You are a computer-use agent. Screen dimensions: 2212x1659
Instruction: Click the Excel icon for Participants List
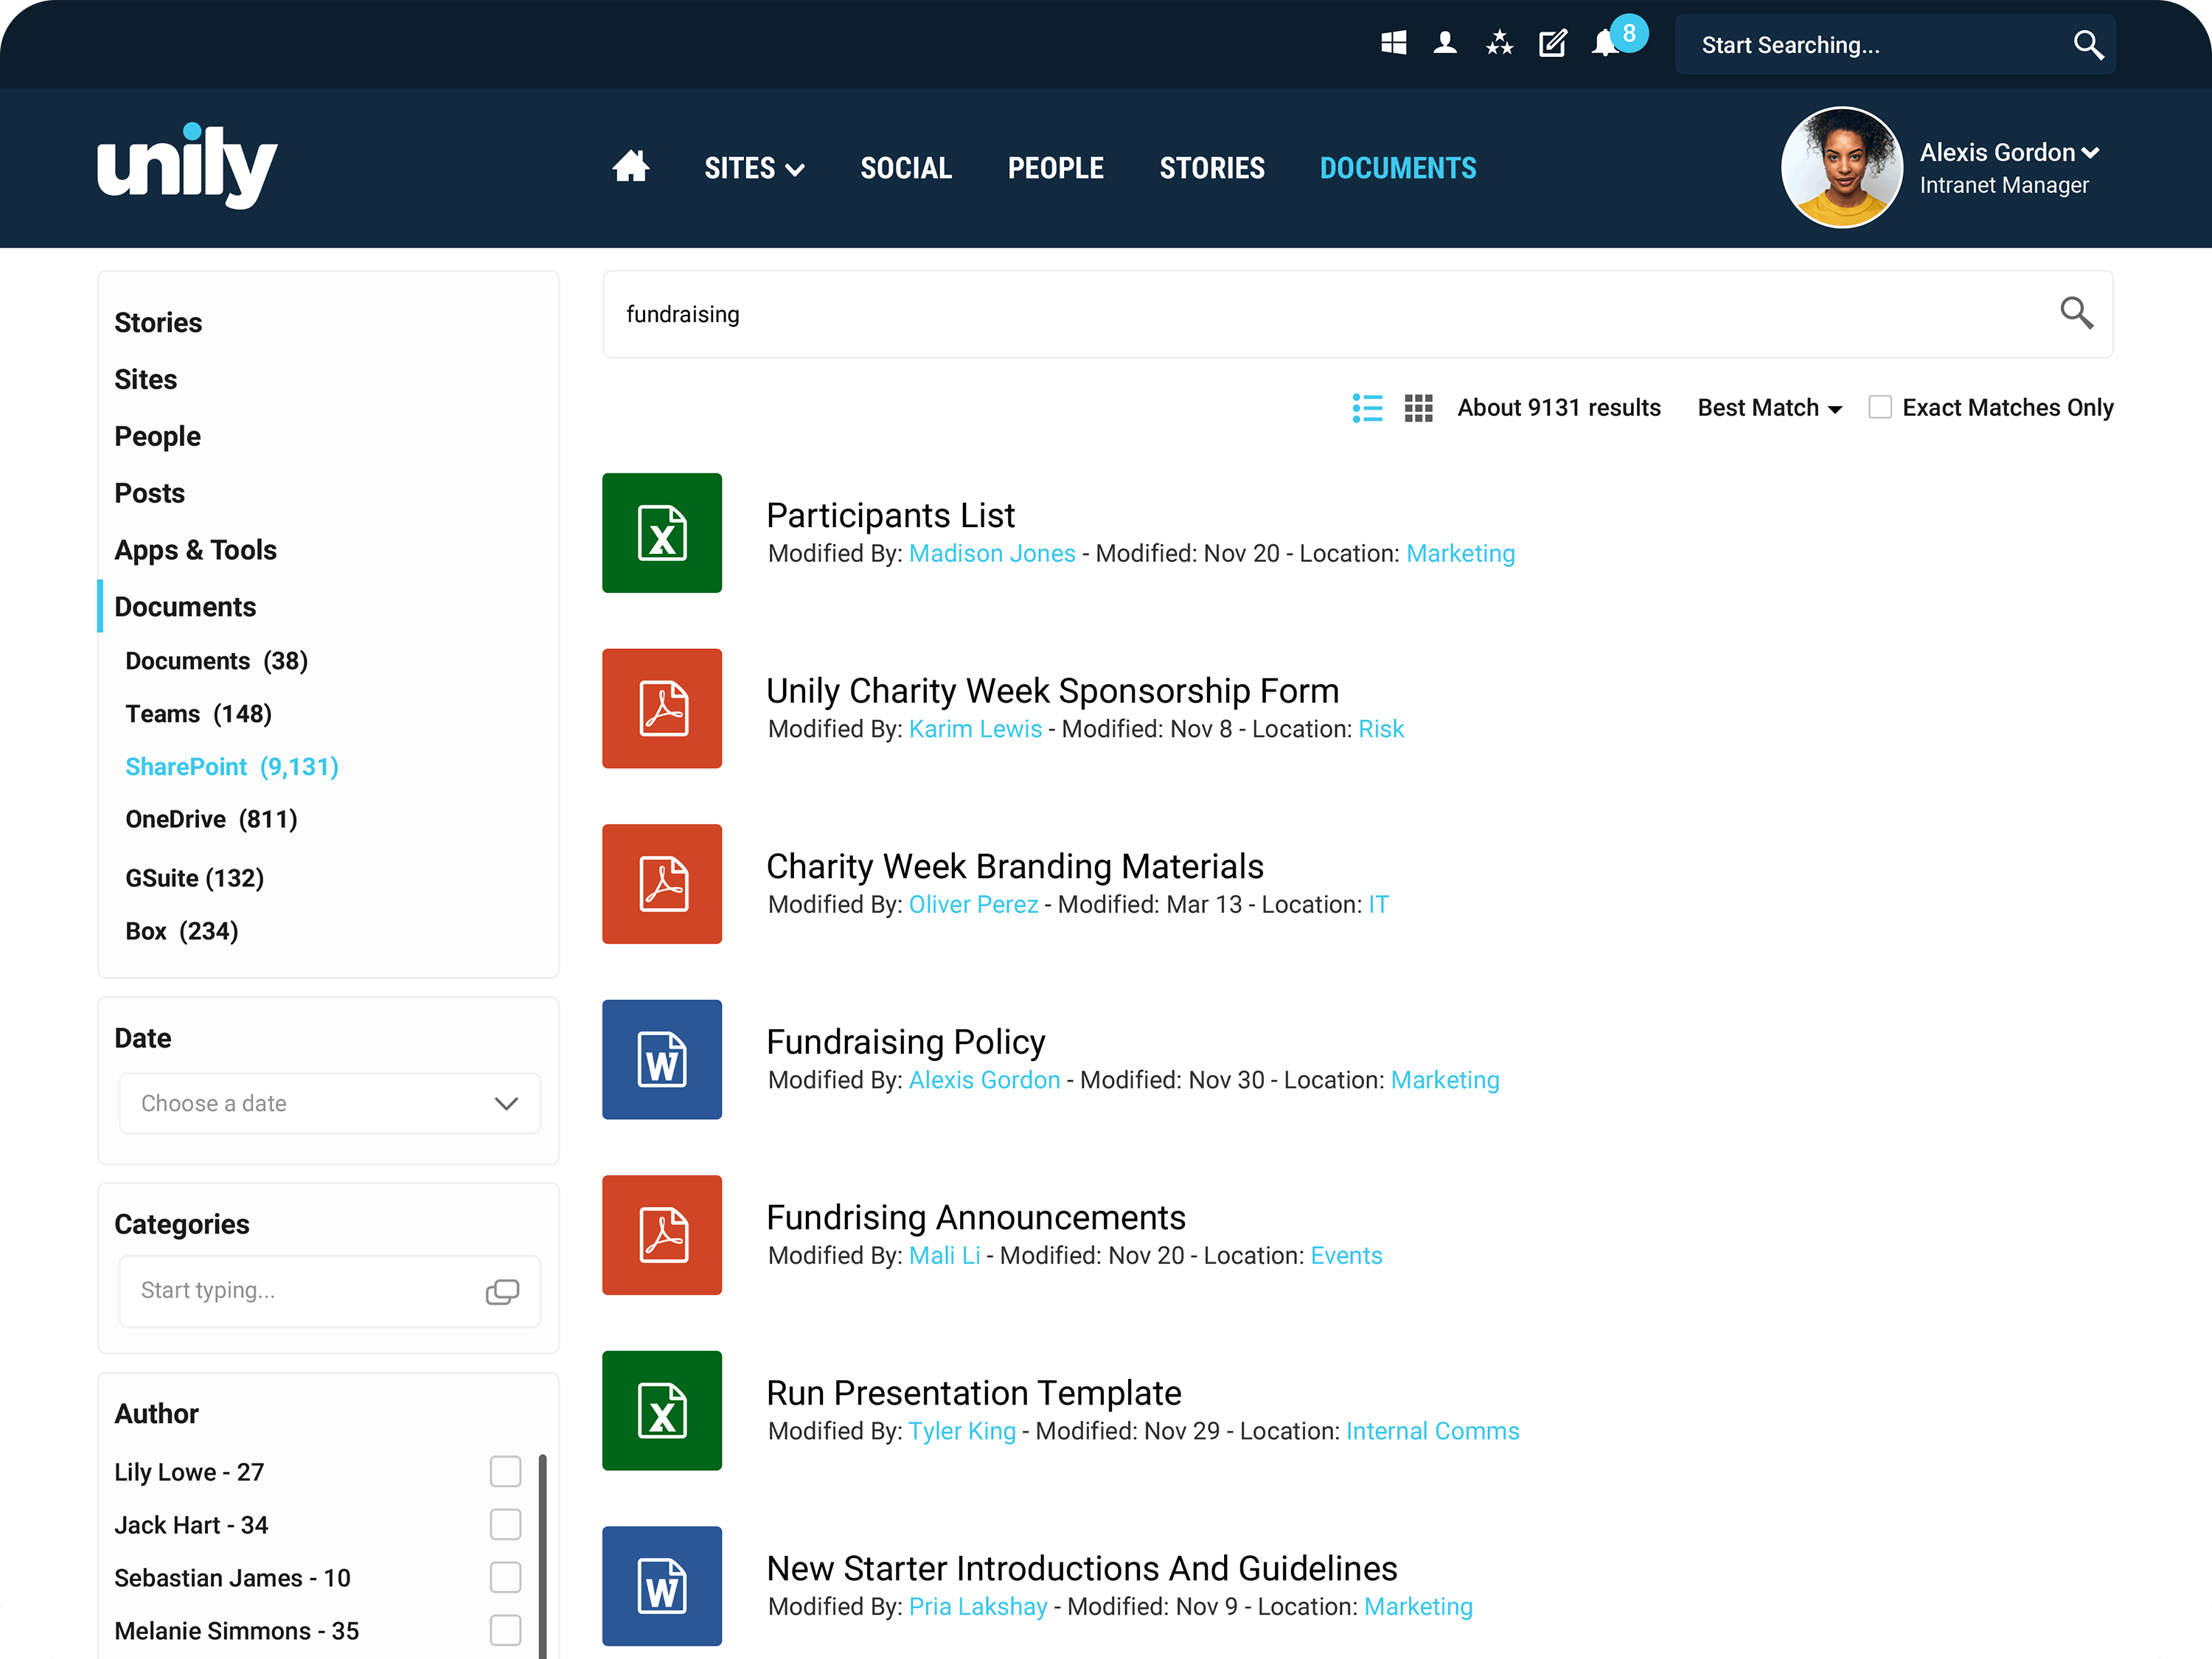click(661, 533)
